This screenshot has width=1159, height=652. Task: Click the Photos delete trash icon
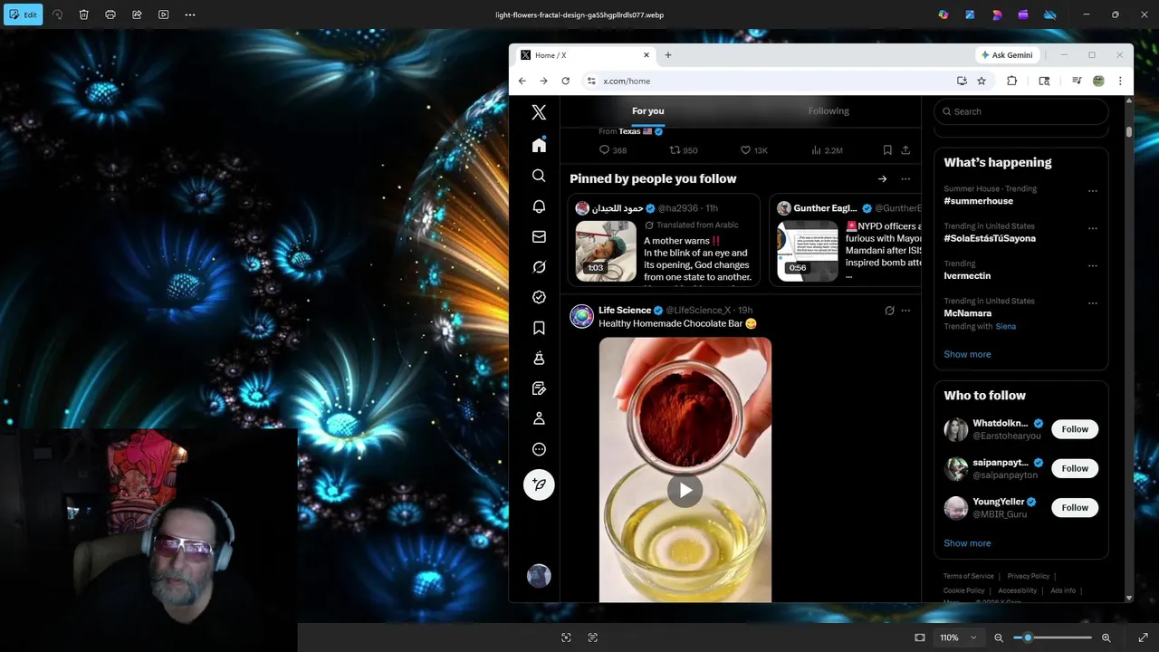(x=83, y=14)
